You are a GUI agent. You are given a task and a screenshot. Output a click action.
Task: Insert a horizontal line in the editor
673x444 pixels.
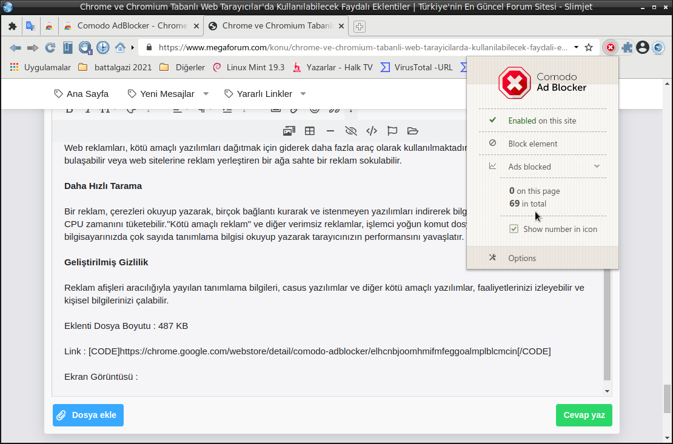pos(330,131)
